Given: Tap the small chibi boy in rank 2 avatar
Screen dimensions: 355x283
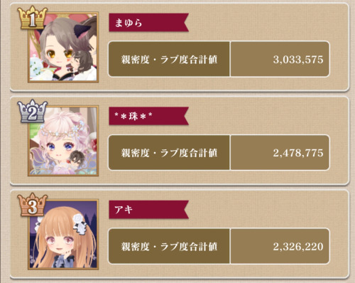Looking at the screenshot, I should (76, 159).
